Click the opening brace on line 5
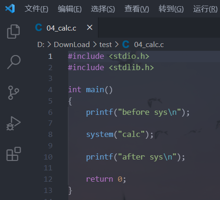 [x=70, y=101]
